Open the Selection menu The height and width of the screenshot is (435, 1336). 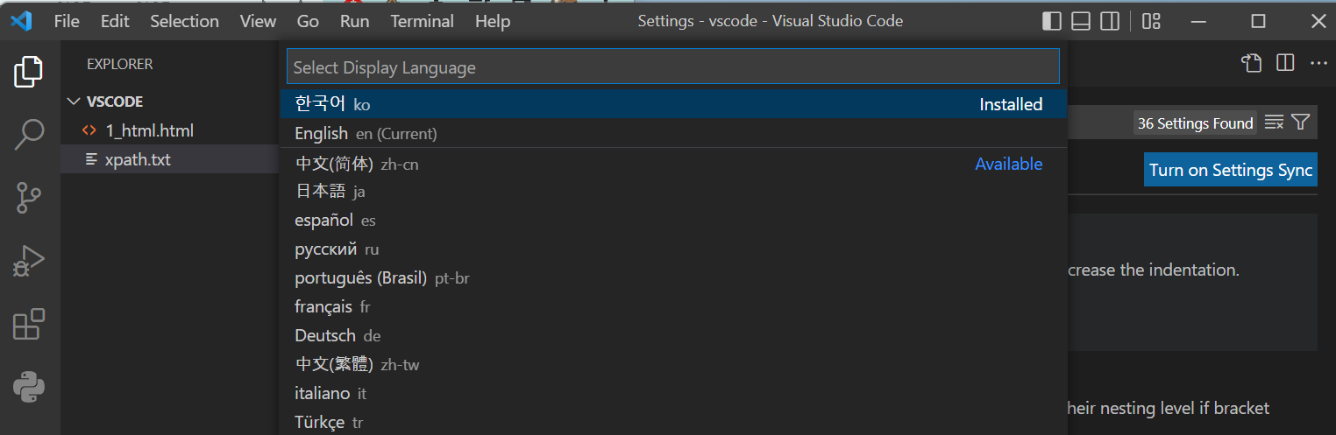184,21
